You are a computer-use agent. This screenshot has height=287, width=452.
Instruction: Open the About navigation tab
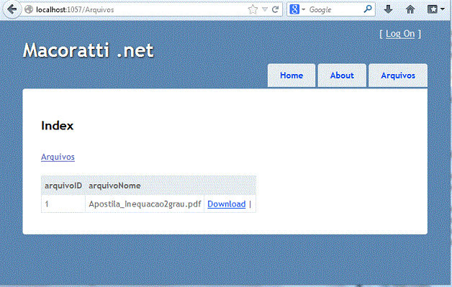coord(342,76)
